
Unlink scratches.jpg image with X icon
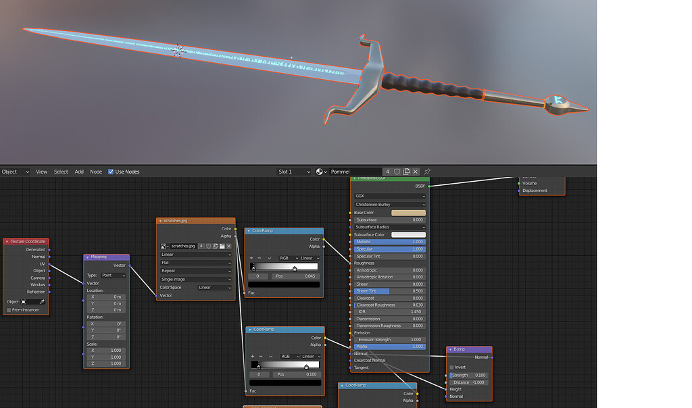(x=228, y=246)
